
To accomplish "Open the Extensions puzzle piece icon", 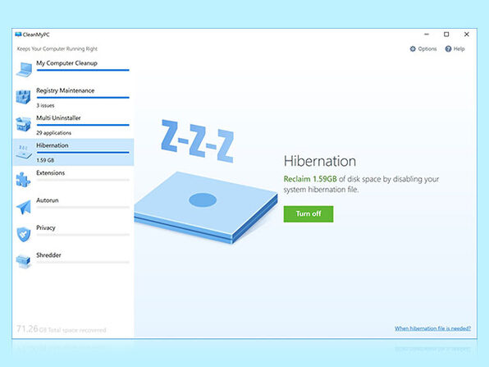I will 24,180.
